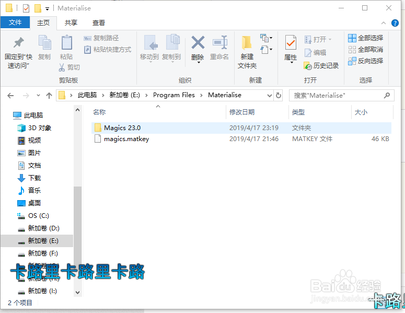
Task: Click the 复制 (Copy) ribbon icon
Action: coord(45,42)
